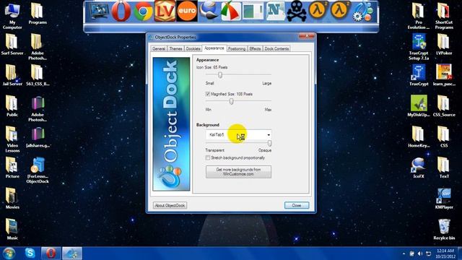Viewport: 462px width, 260px height.
Task: Open the Docklets tab
Action: tap(193, 48)
